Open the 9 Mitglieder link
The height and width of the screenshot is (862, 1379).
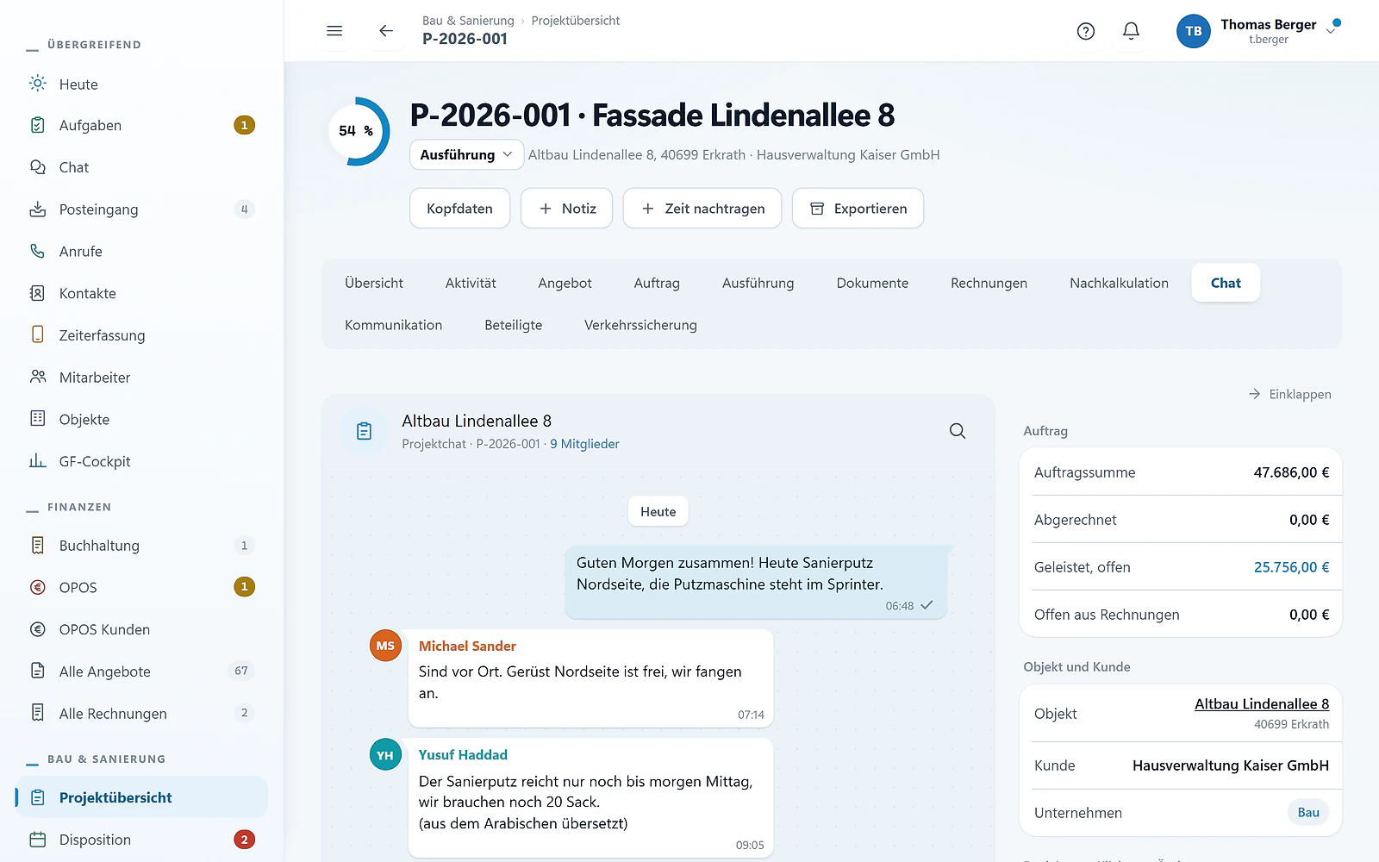[x=584, y=444]
